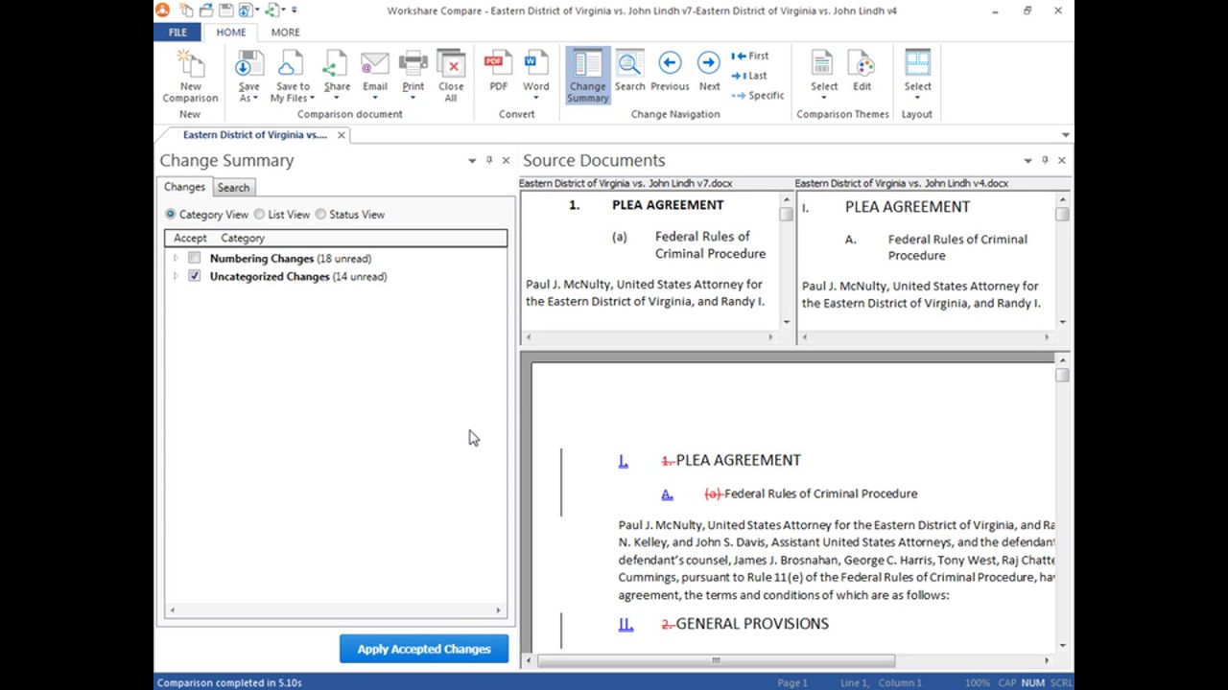This screenshot has width=1228, height=690.
Task: Click the Email envelope icon
Action: click(375, 64)
